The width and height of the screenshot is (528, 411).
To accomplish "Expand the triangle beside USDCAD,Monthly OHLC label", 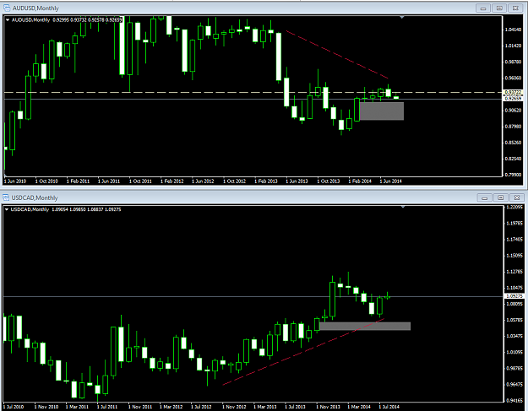I will click(7, 209).
